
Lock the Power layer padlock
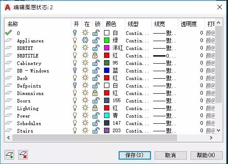point(96,115)
